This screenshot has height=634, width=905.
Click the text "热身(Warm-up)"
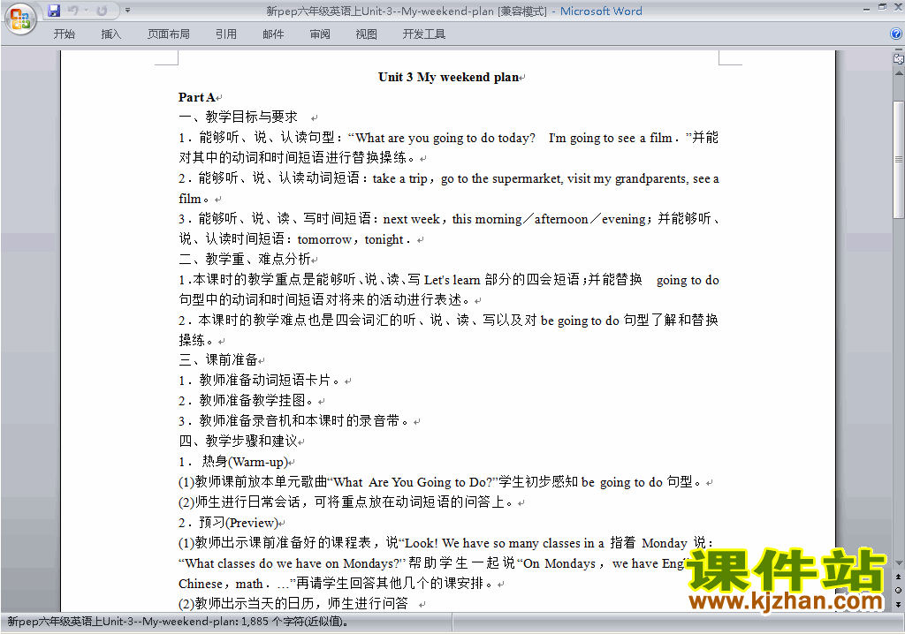[245, 462]
